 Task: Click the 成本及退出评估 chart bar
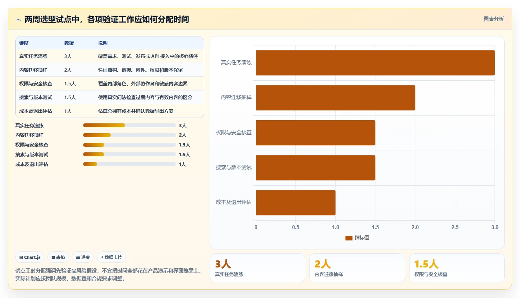pyautogui.click(x=296, y=202)
